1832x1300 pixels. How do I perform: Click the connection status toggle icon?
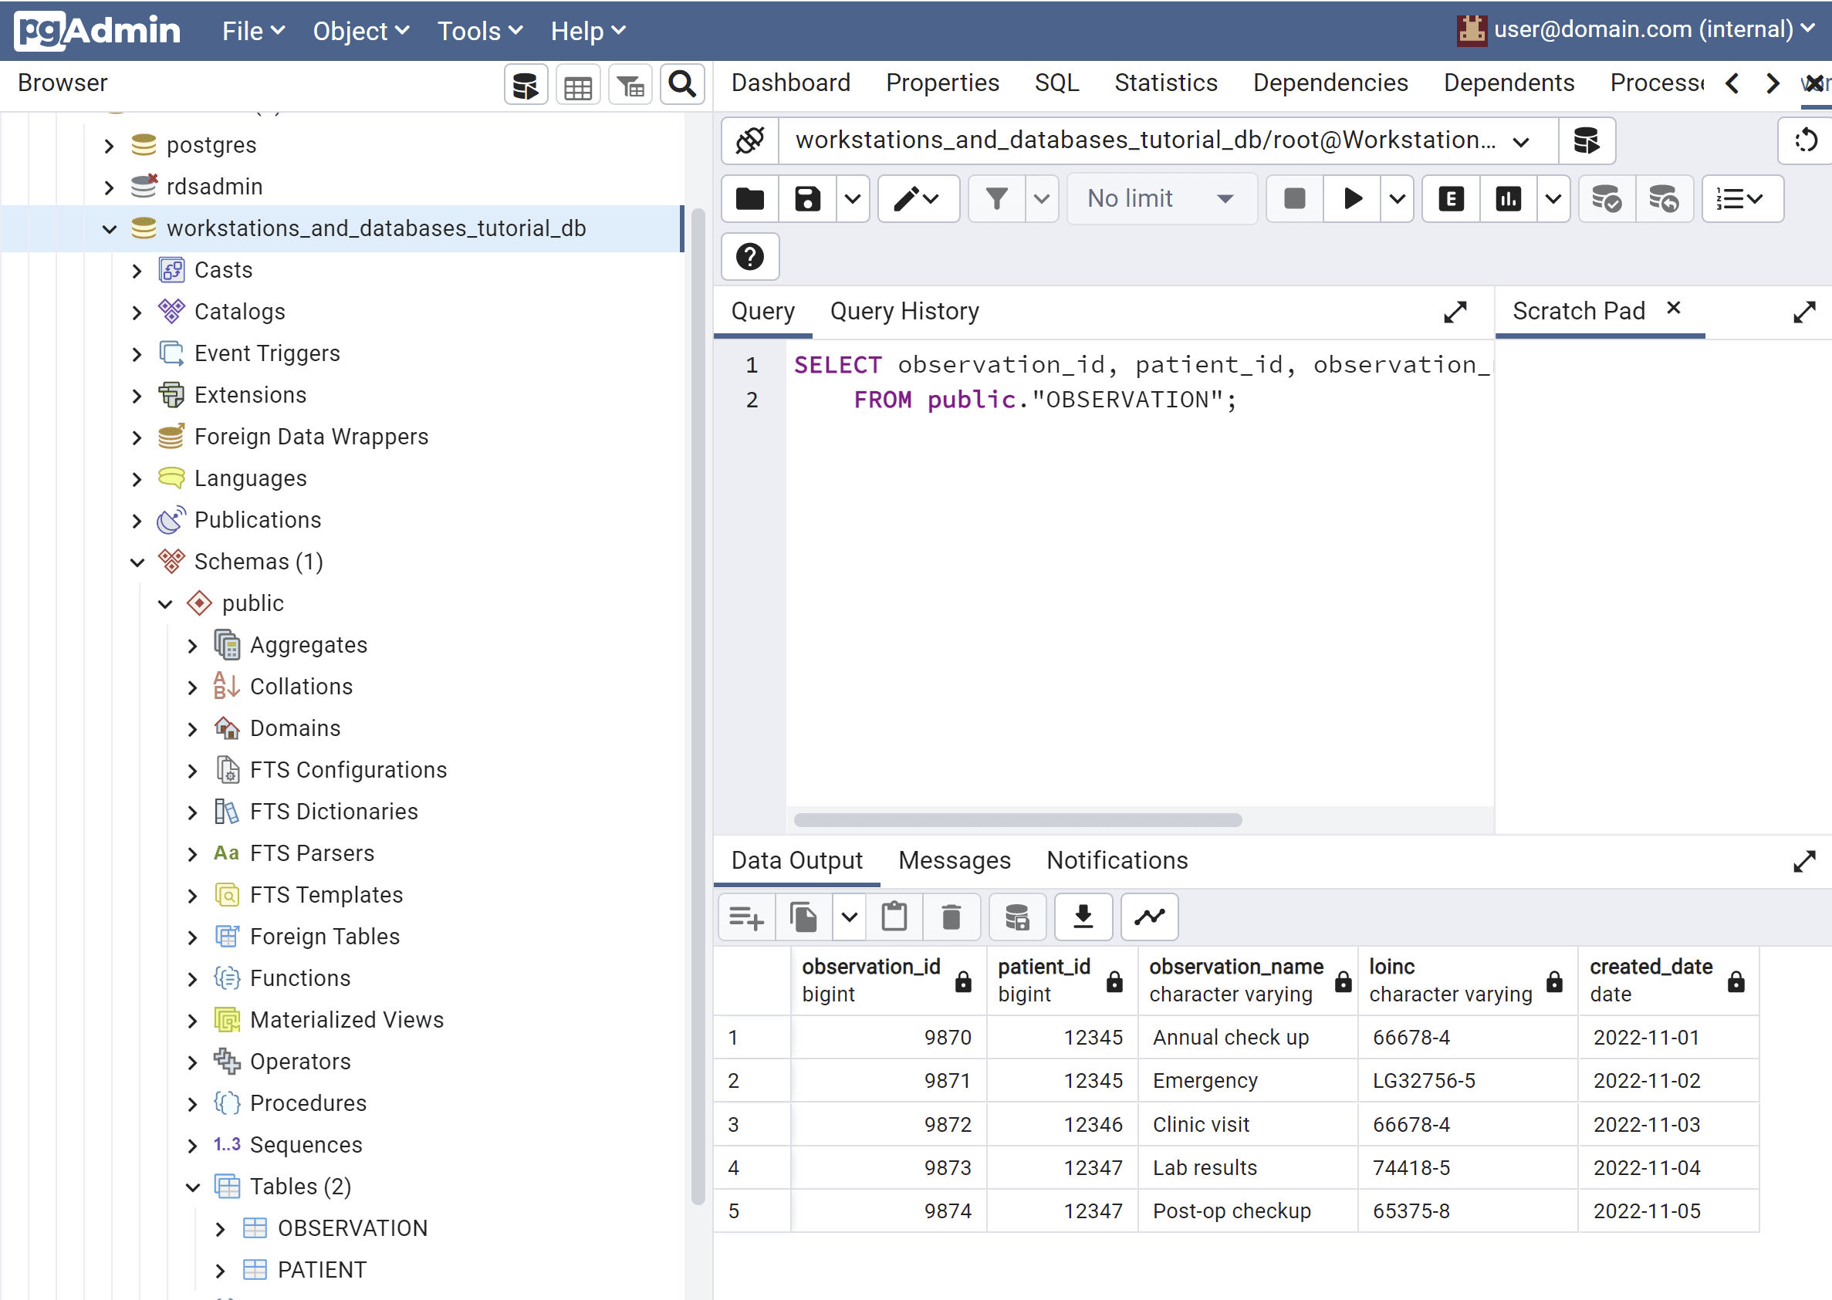point(750,140)
